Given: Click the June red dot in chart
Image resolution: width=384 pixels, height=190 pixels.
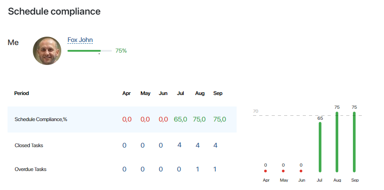Looking at the screenshot, I should point(301,171).
